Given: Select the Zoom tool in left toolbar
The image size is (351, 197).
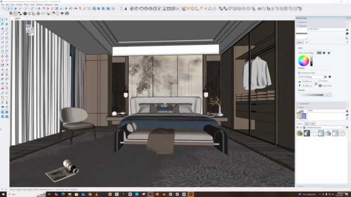Looking at the screenshot, I should (2, 93).
